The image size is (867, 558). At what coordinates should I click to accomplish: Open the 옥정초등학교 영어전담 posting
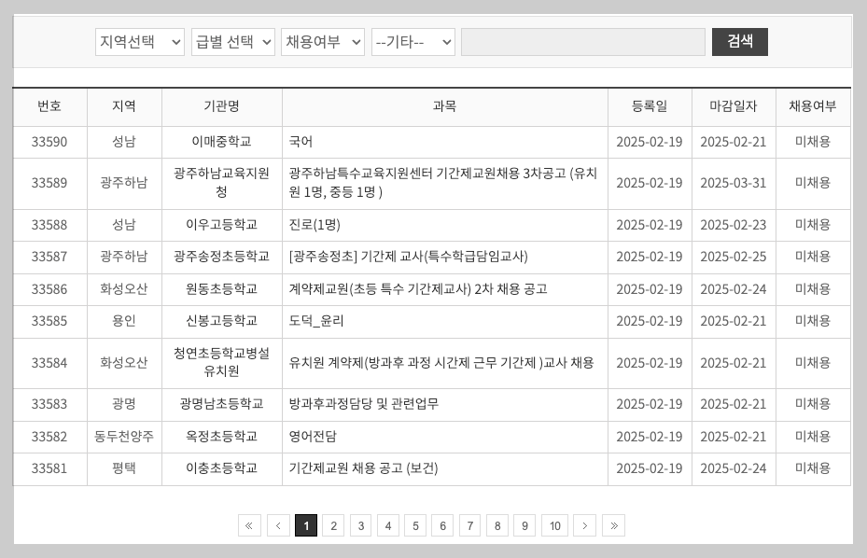click(311, 437)
